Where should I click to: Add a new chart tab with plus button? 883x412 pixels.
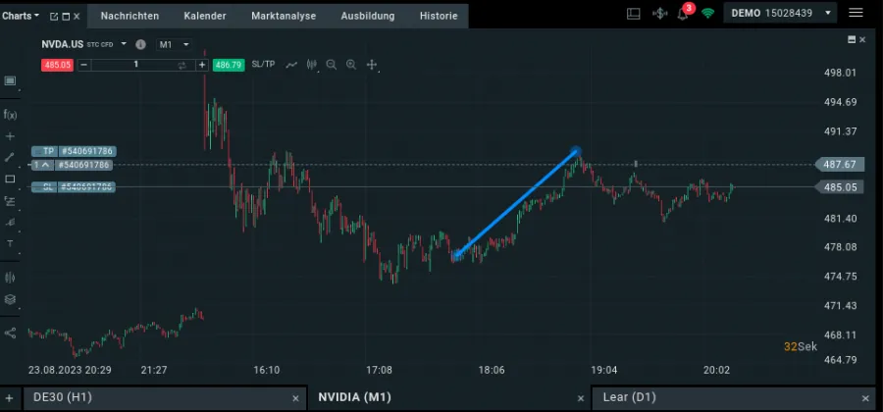point(9,398)
